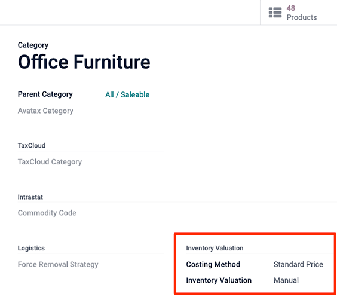Click the Intrastat section header

(30, 197)
